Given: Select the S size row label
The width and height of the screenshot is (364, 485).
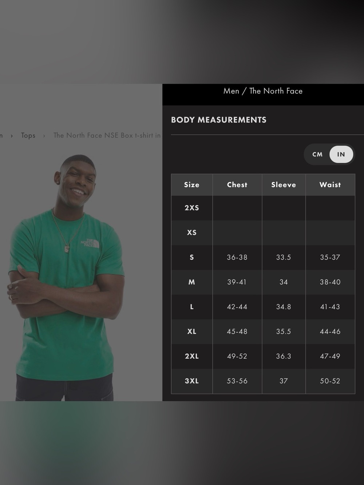Looking at the screenshot, I should pos(192,257).
